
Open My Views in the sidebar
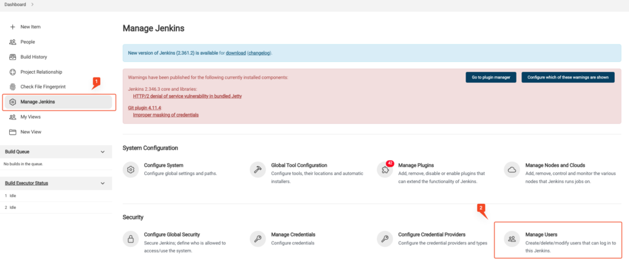point(31,117)
